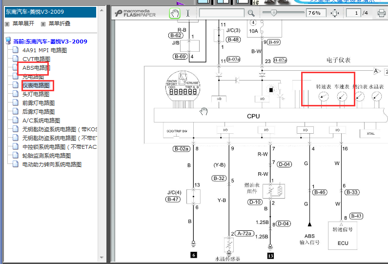Click the document icon beside 4A91 MPI 电路图
Viewport: 388px width, 264px height.
click(x=15, y=50)
